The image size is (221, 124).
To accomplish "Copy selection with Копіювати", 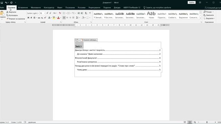I will click(12, 15).
